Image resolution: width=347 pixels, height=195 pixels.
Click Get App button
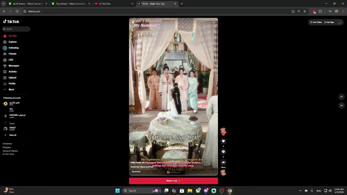pyautogui.click(x=329, y=22)
